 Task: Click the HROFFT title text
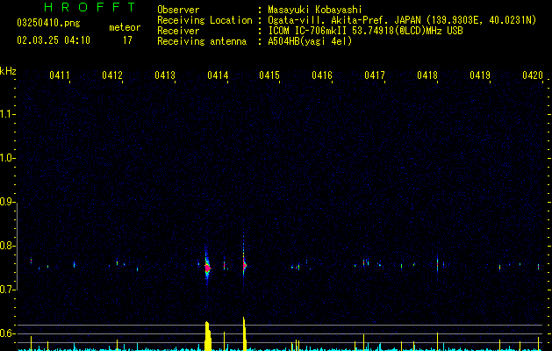(x=90, y=7)
